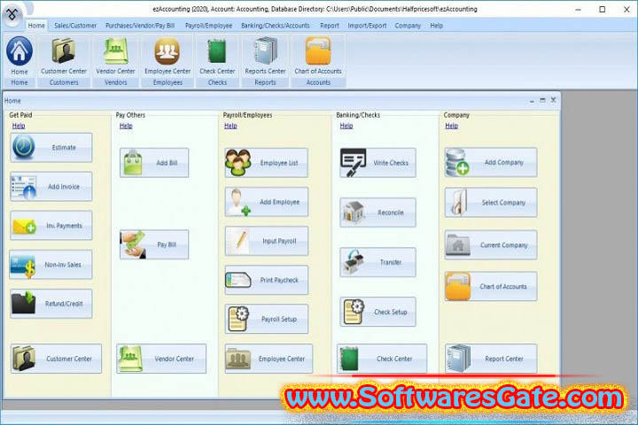Open the Company tab
The width and height of the screenshot is (638, 425).
click(408, 26)
